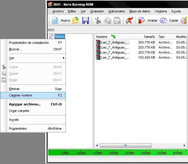Click the scissors cut icon in toolbar
Image resolution: width=188 pixels, height=164 pixels.
point(98,20)
